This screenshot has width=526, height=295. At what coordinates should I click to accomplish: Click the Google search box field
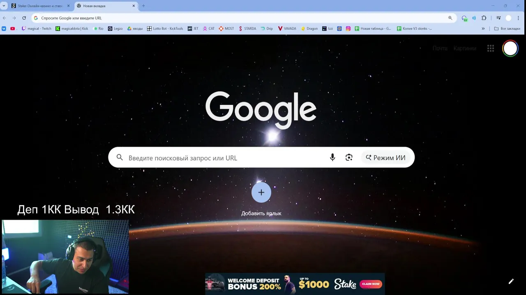tap(261, 157)
